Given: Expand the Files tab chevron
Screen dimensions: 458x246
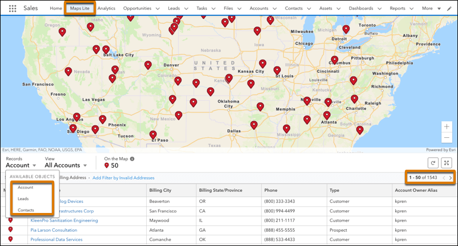Looking at the screenshot, I should [239, 9].
